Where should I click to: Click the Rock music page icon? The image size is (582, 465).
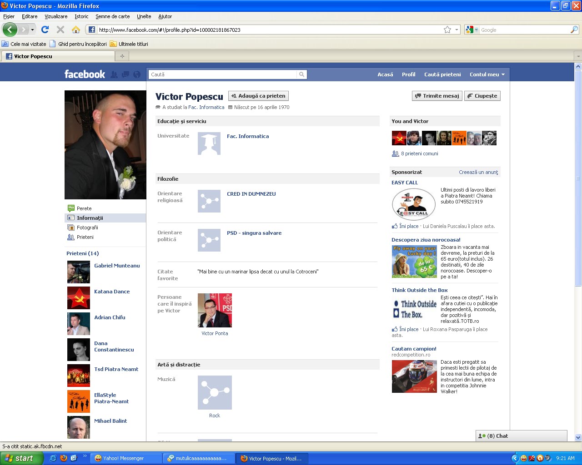[x=215, y=392]
